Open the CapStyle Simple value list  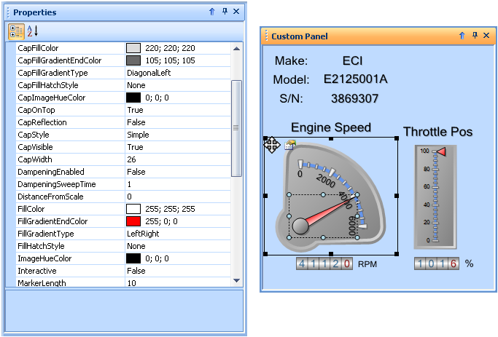pyautogui.click(x=138, y=134)
